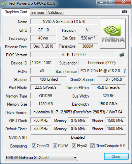Switch to the Sensors tab
The width and height of the screenshot is (132, 164).
point(38,12)
